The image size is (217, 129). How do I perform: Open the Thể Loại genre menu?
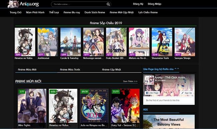pos(54,12)
